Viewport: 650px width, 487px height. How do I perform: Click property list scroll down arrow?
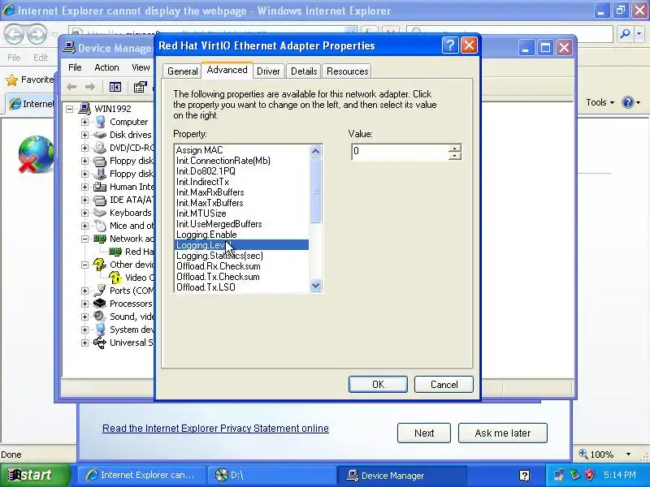pyautogui.click(x=315, y=286)
